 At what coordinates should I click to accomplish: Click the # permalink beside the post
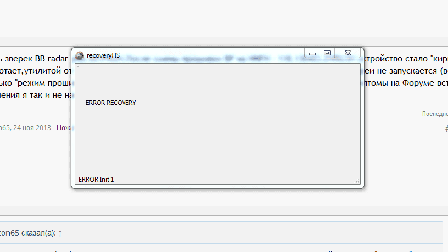[x=446, y=128]
